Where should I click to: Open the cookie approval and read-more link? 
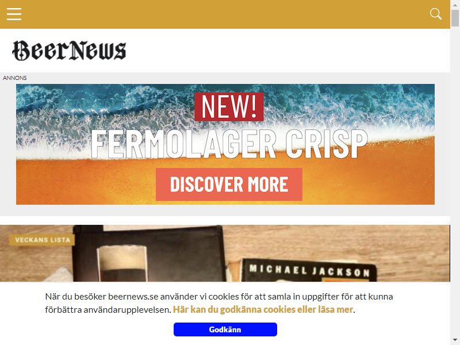tap(263, 309)
